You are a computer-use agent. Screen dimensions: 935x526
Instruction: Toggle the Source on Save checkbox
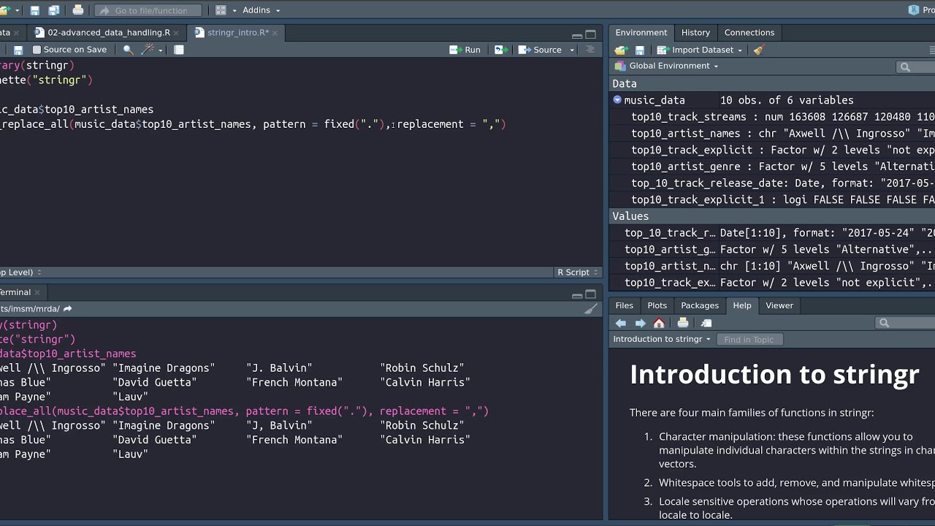point(37,50)
